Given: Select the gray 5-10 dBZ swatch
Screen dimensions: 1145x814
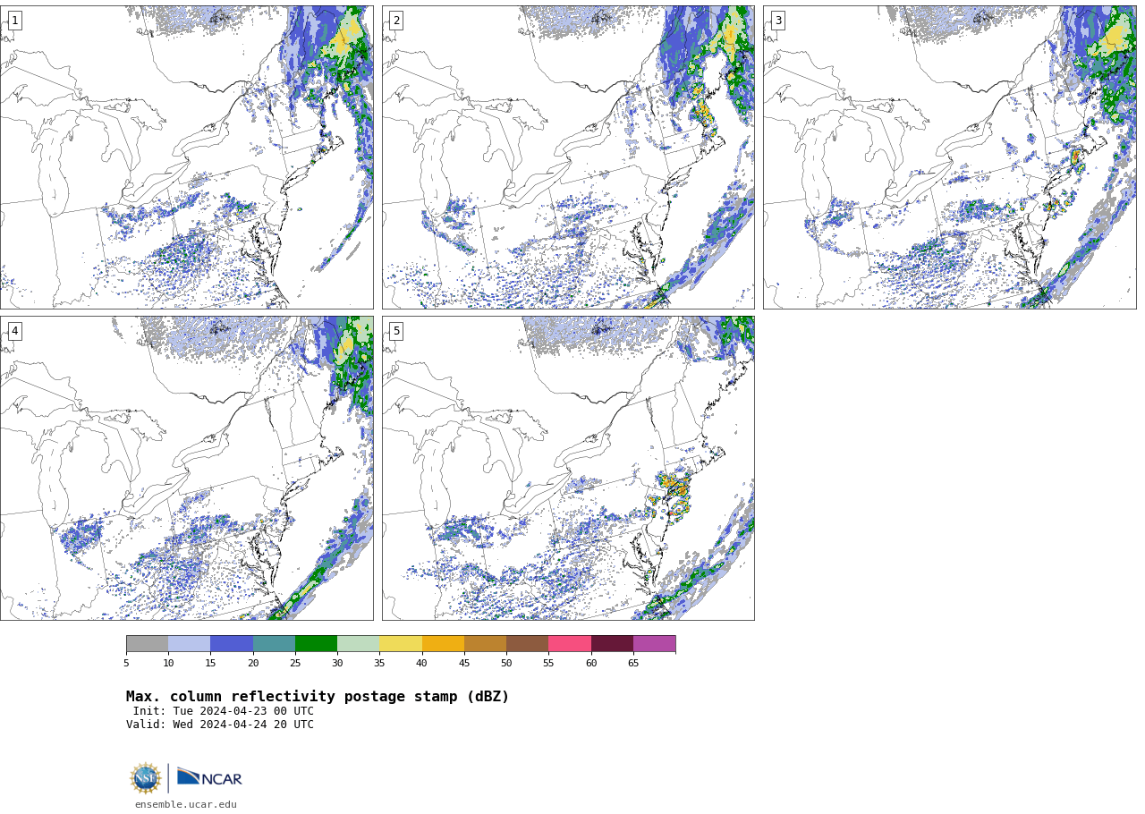Looking at the screenshot, I should pos(147,644).
